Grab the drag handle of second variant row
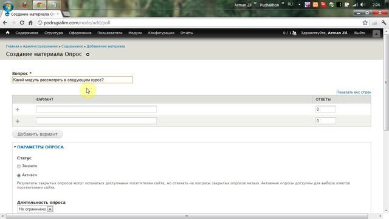389x219 pixels. [18, 121]
